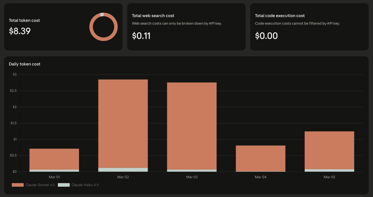Select the Total token cost card header
The height and width of the screenshot is (197, 373).
click(24, 20)
